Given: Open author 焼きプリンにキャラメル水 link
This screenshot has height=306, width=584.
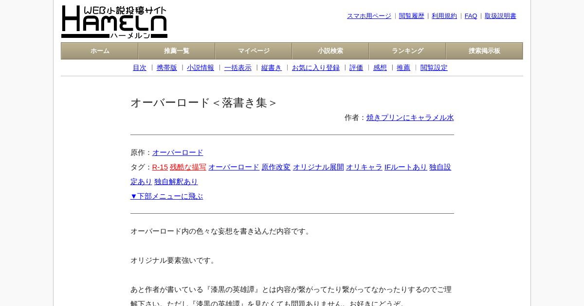Looking at the screenshot, I should (410, 118).
